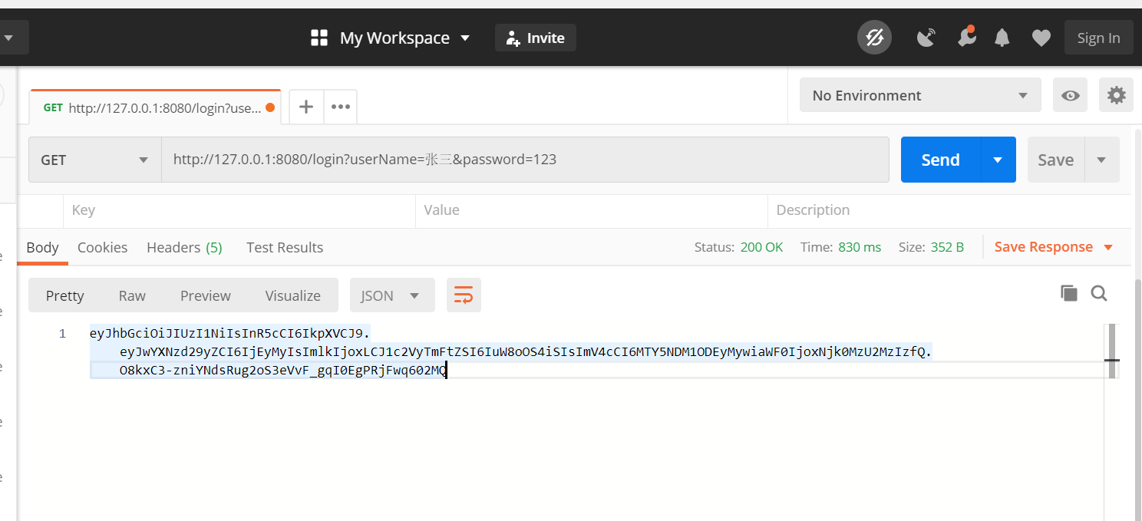This screenshot has width=1142, height=521.
Task: Select the Raw view mode
Action: [x=132, y=295]
